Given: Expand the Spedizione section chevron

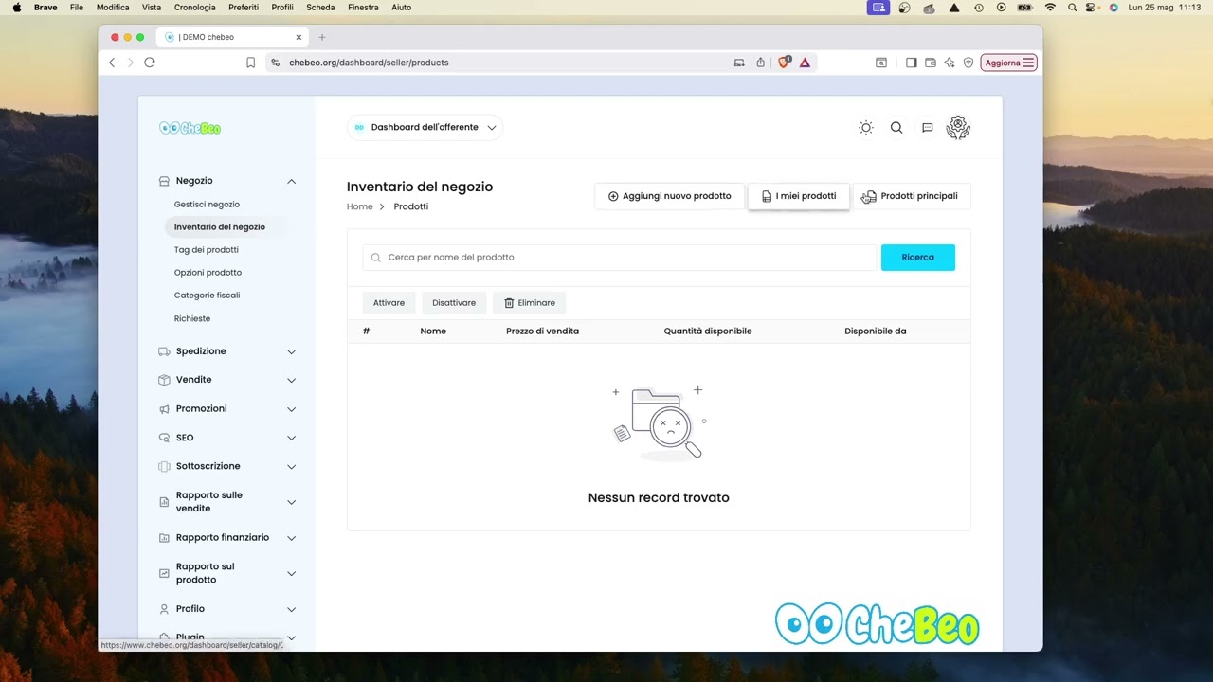Looking at the screenshot, I should coord(292,351).
